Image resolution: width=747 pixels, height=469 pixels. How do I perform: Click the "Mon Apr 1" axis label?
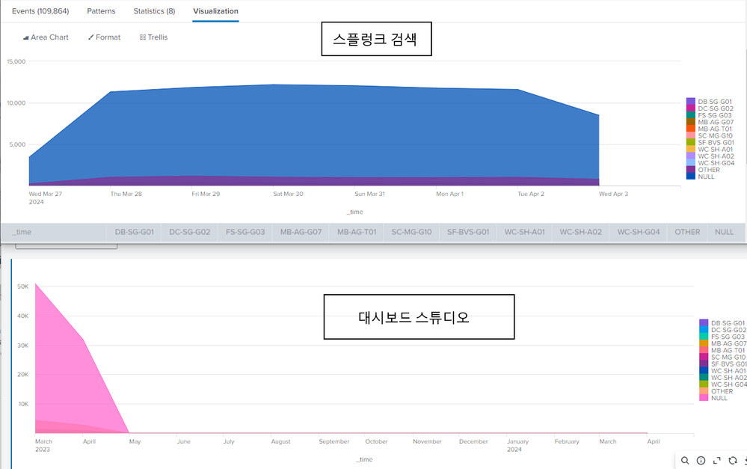click(449, 194)
